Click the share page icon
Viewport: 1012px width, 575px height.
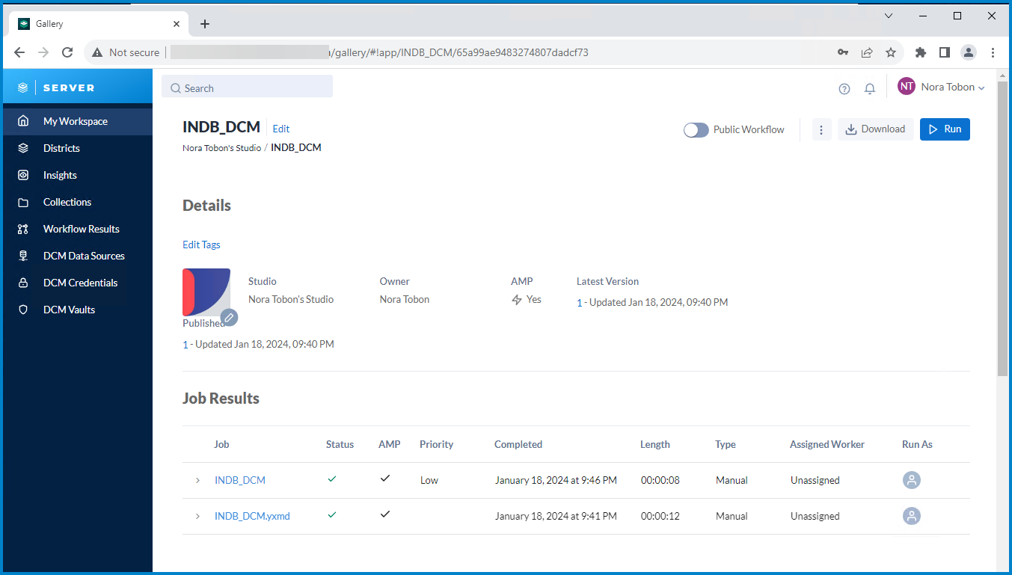[x=867, y=52]
